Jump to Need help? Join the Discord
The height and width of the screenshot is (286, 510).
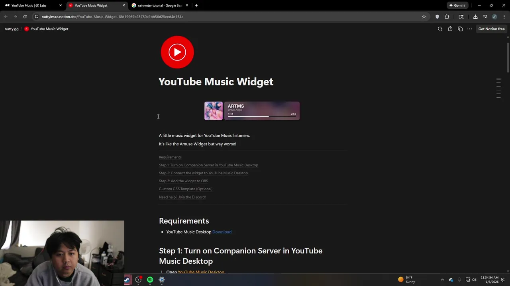[182, 197]
